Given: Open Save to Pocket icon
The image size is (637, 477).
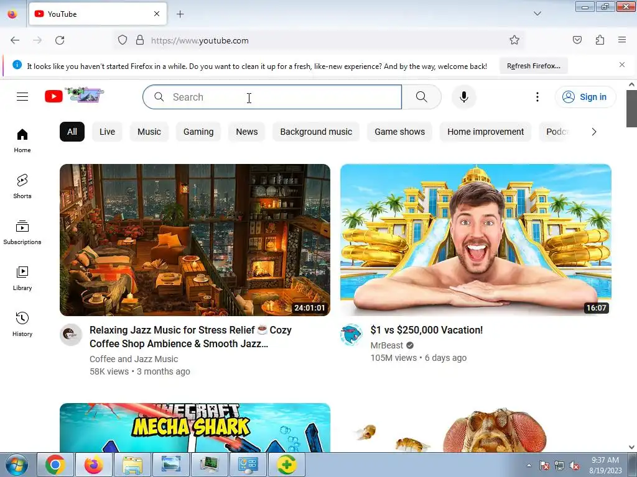Looking at the screenshot, I should coord(577,40).
